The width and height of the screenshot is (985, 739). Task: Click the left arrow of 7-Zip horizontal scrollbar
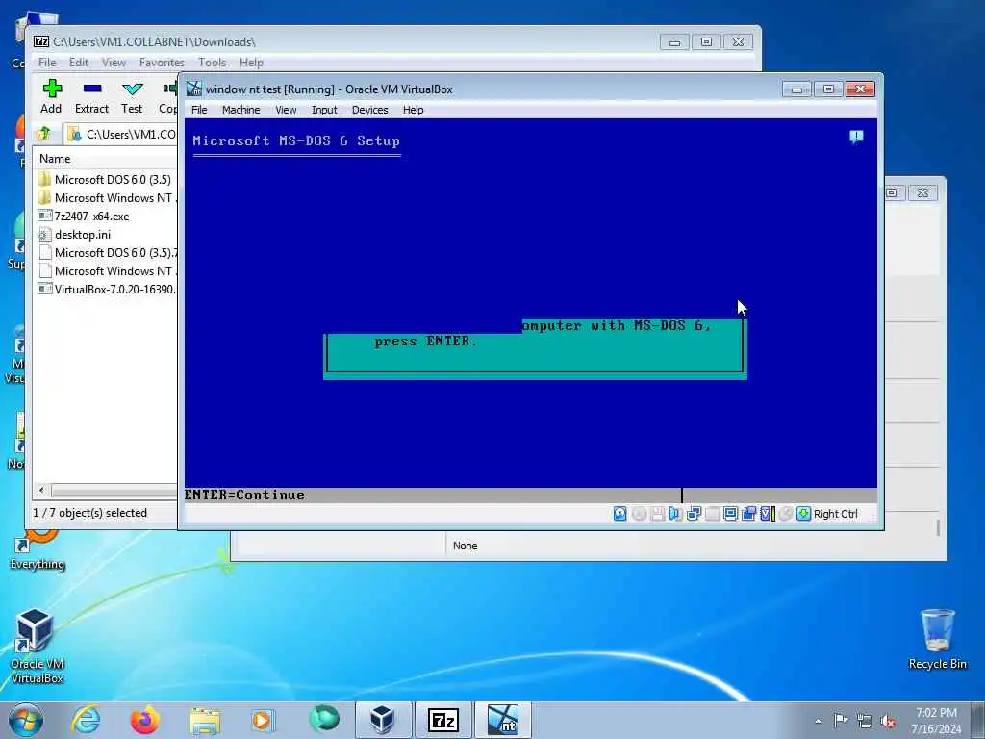(x=41, y=490)
